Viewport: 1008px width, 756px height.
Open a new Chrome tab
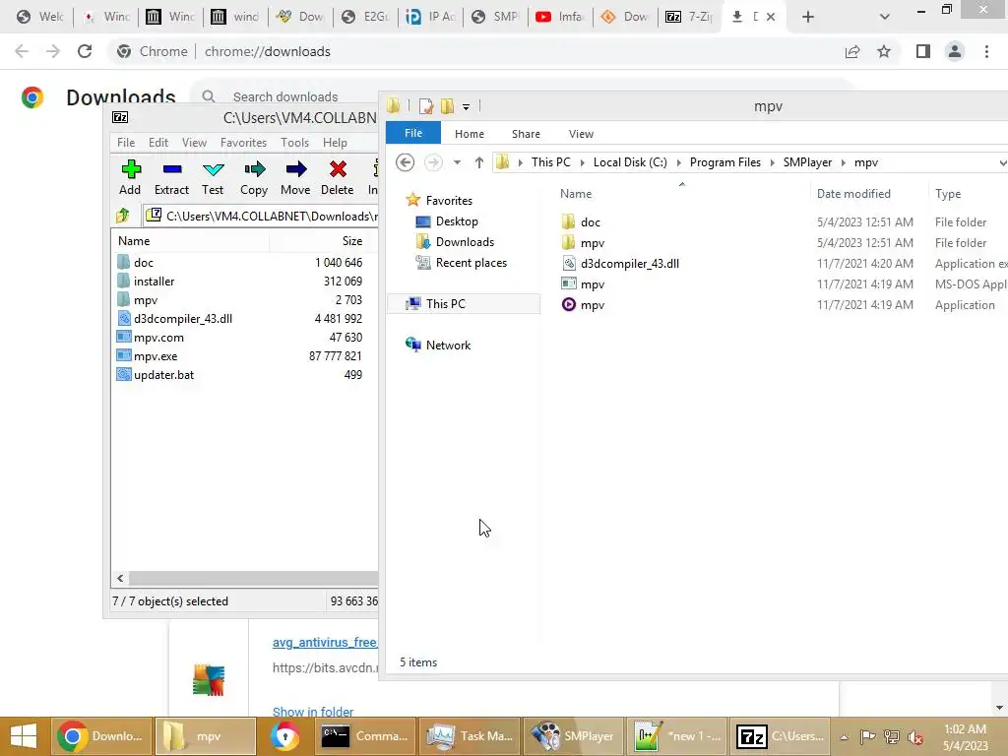pyautogui.click(x=808, y=17)
